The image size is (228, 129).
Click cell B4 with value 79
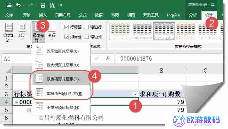(x=162, y=102)
